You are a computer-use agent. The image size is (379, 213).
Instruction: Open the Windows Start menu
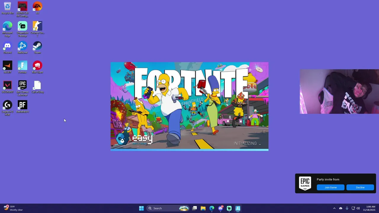pyautogui.click(x=141, y=208)
